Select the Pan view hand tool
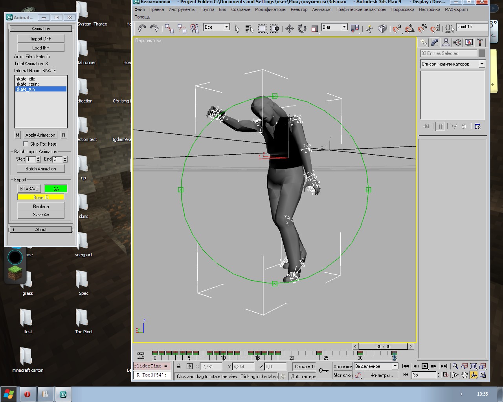Image resolution: width=503 pixels, height=402 pixels. point(464,375)
